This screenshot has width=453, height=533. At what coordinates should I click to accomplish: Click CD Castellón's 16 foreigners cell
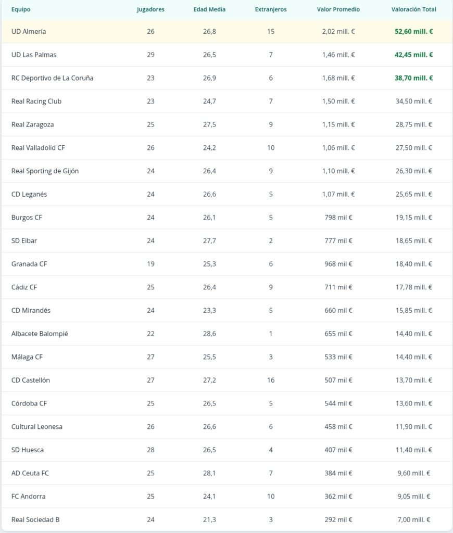[271, 380]
